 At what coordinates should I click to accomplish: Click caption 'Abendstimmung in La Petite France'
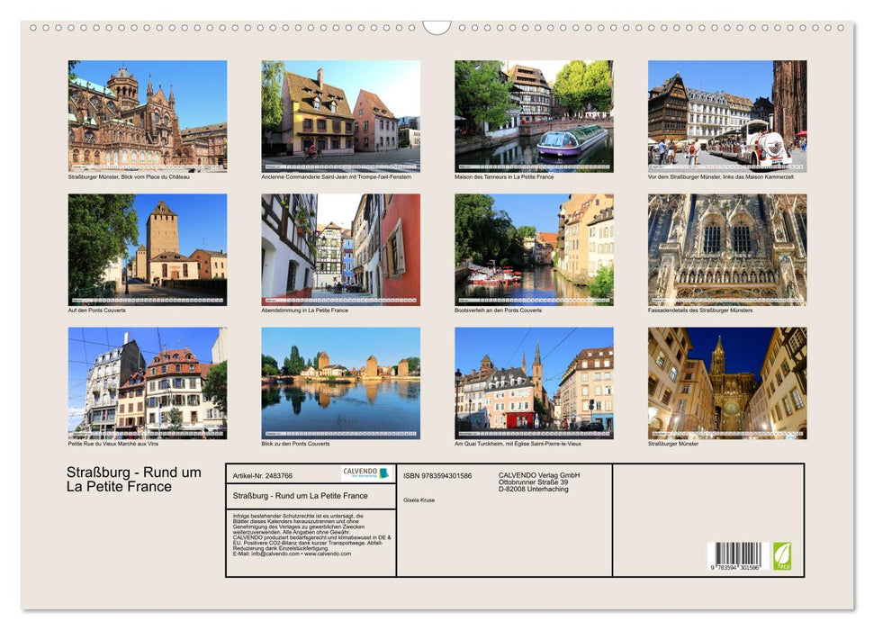pos(304,310)
